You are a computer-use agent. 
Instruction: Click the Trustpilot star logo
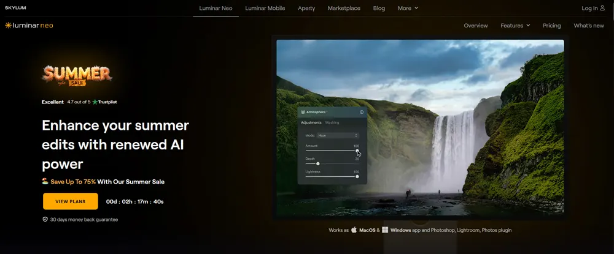[x=95, y=102]
